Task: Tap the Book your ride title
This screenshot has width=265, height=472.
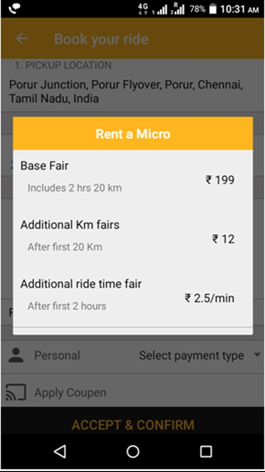Action: pyautogui.click(x=101, y=39)
